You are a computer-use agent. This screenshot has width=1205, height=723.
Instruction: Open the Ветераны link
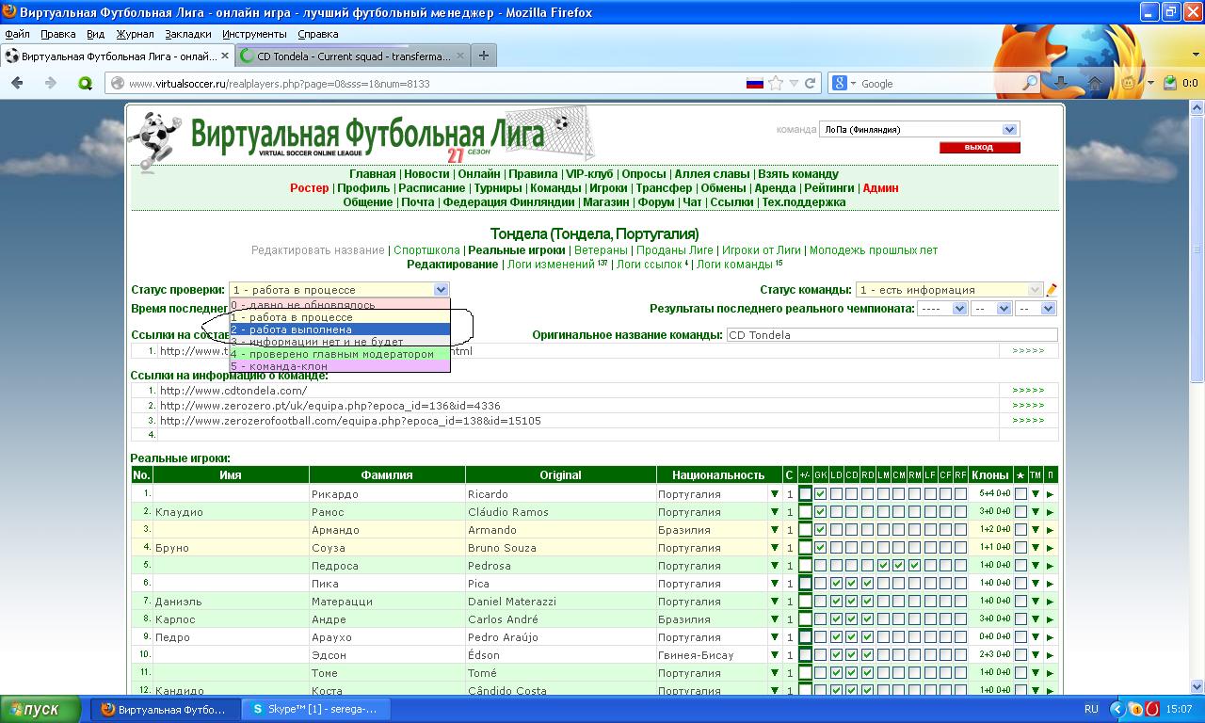point(601,250)
